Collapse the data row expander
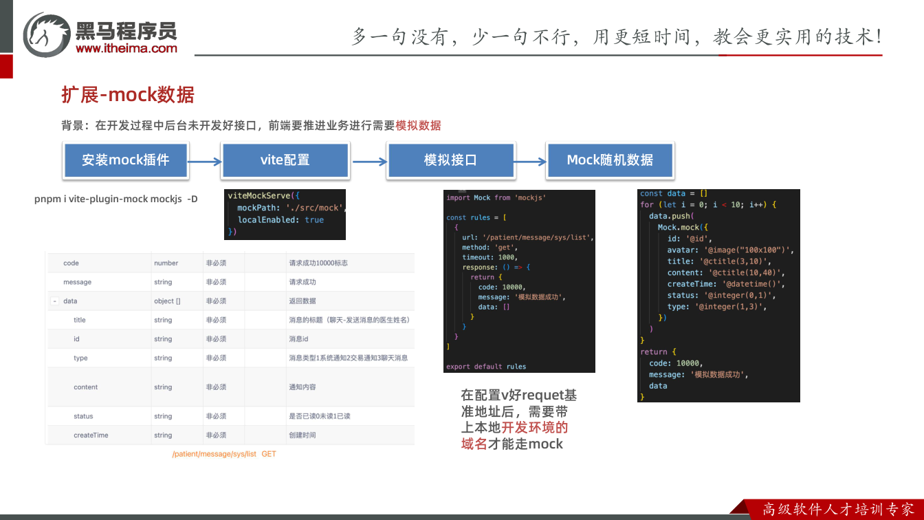The width and height of the screenshot is (924, 520). click(54, 301)
